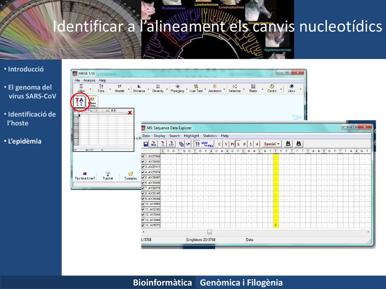Screen dimensions: 386x289
Task: Click the second binoculars search icon
Action: [x=299, y=144]
